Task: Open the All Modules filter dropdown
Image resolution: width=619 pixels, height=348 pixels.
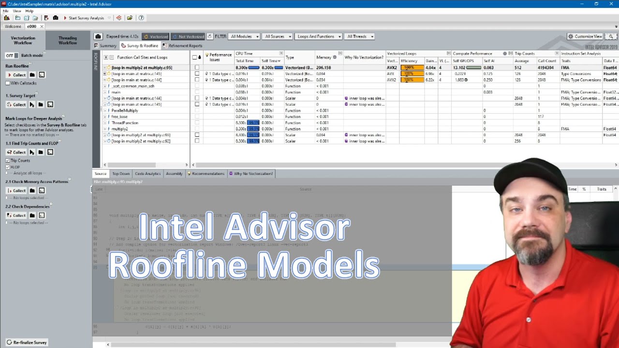Action: [244, 36]
